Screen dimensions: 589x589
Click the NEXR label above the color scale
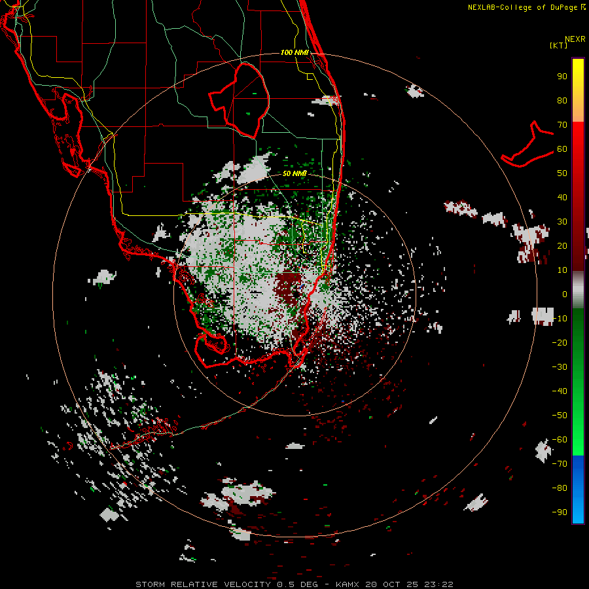click(x=575, y=39)
